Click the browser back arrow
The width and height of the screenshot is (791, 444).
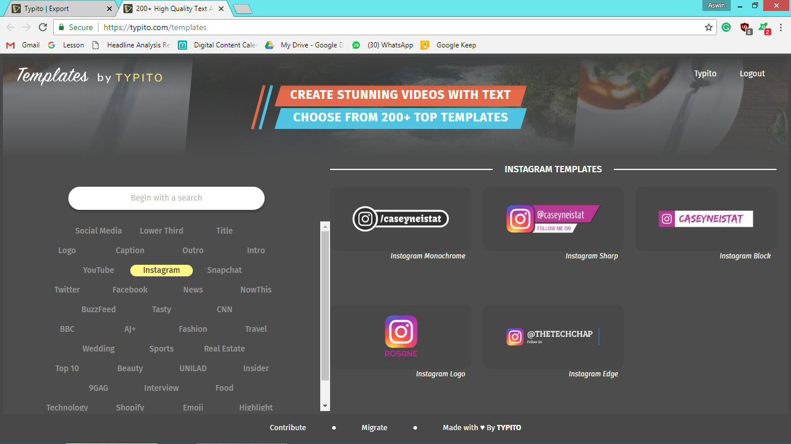pyautogui.click(x=10, y=27)
